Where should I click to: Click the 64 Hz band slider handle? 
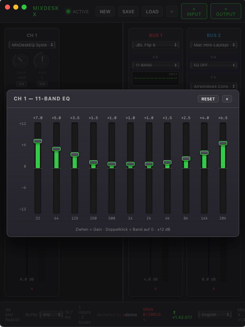pos(56,149)
